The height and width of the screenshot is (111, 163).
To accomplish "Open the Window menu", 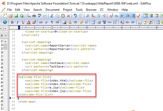I will click(x=113, y=10).
